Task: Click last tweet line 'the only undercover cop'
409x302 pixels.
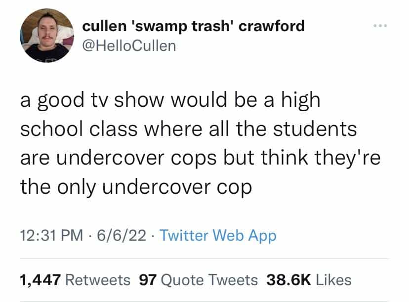Action: click(136, 187)
